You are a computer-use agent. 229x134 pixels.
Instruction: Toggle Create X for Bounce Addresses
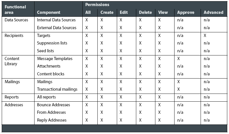102,105
